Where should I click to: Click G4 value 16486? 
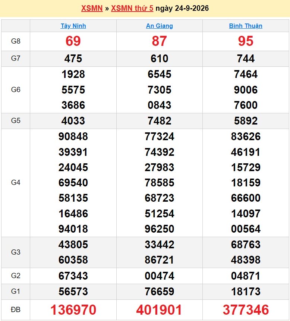click(x=73, y=214)
